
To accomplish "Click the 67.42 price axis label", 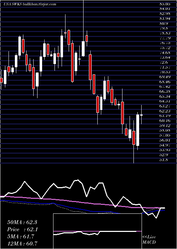I will click(165, 87).
